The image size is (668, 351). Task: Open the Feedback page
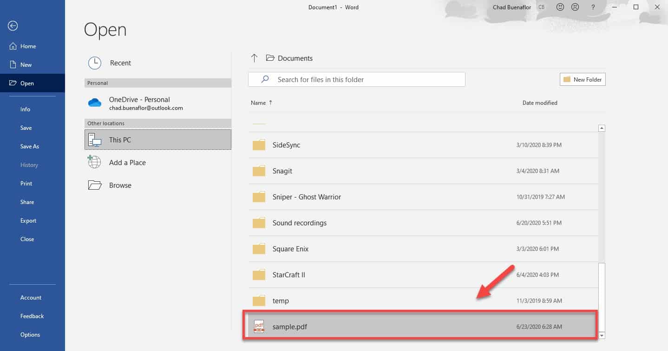point(33,316)
